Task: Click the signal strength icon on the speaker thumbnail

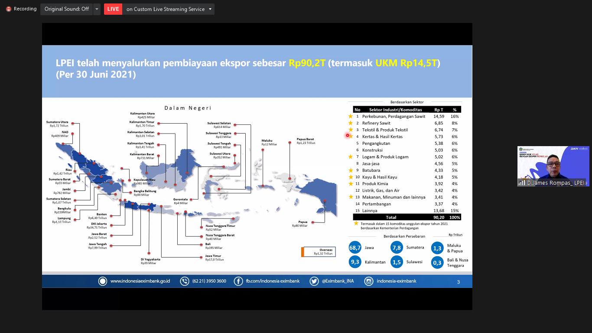Action: click(x=521, y=183)
